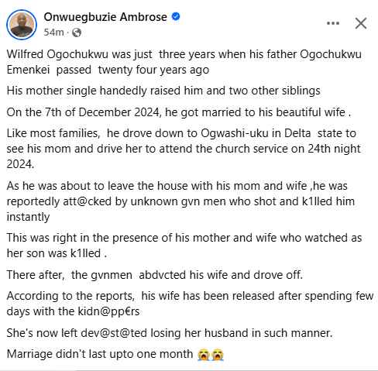Image resolution: width=378 pixels, height=371 pixels.
Task: Click the globe public audience icon
Action: 77,33
